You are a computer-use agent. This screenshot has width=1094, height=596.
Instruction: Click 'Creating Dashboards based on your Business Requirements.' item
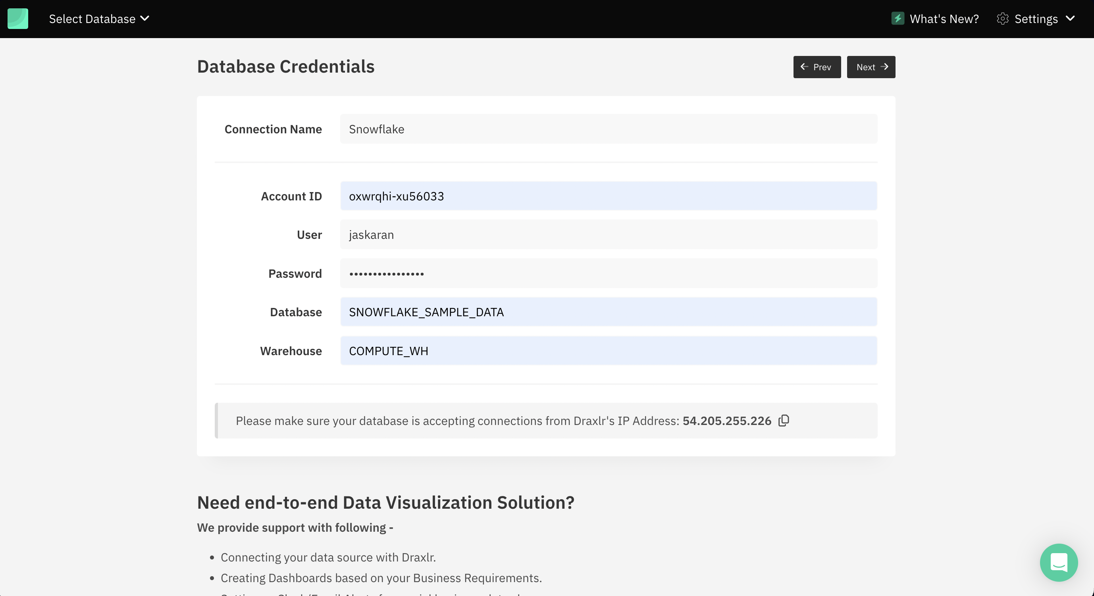pos(381,578)
